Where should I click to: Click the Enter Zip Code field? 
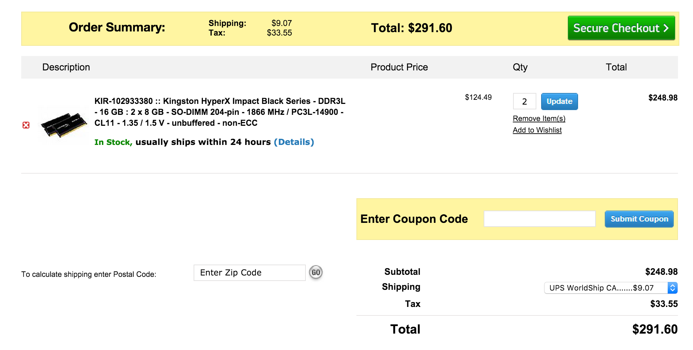tap(249, 273)
